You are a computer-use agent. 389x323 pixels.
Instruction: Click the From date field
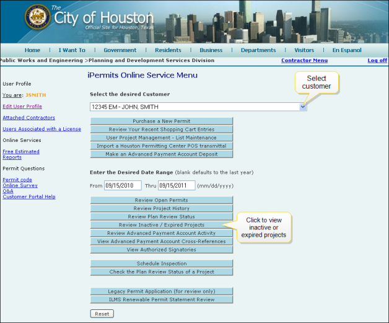(x=123, y=185)
